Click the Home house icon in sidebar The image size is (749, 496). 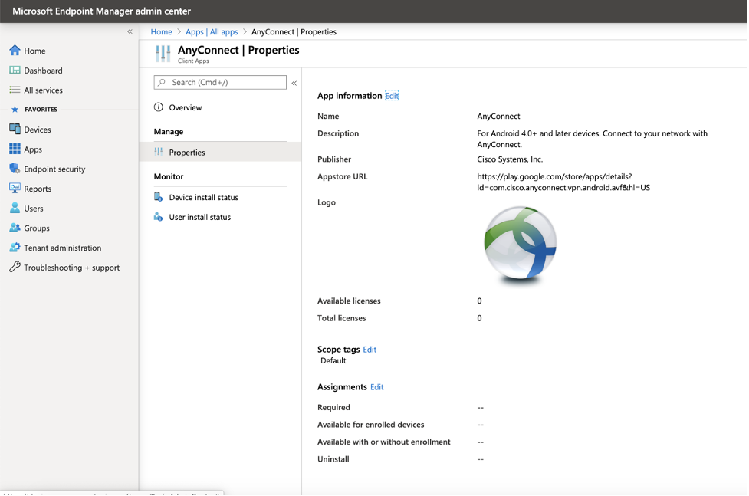pyautogui.click(x=15, y=50)
